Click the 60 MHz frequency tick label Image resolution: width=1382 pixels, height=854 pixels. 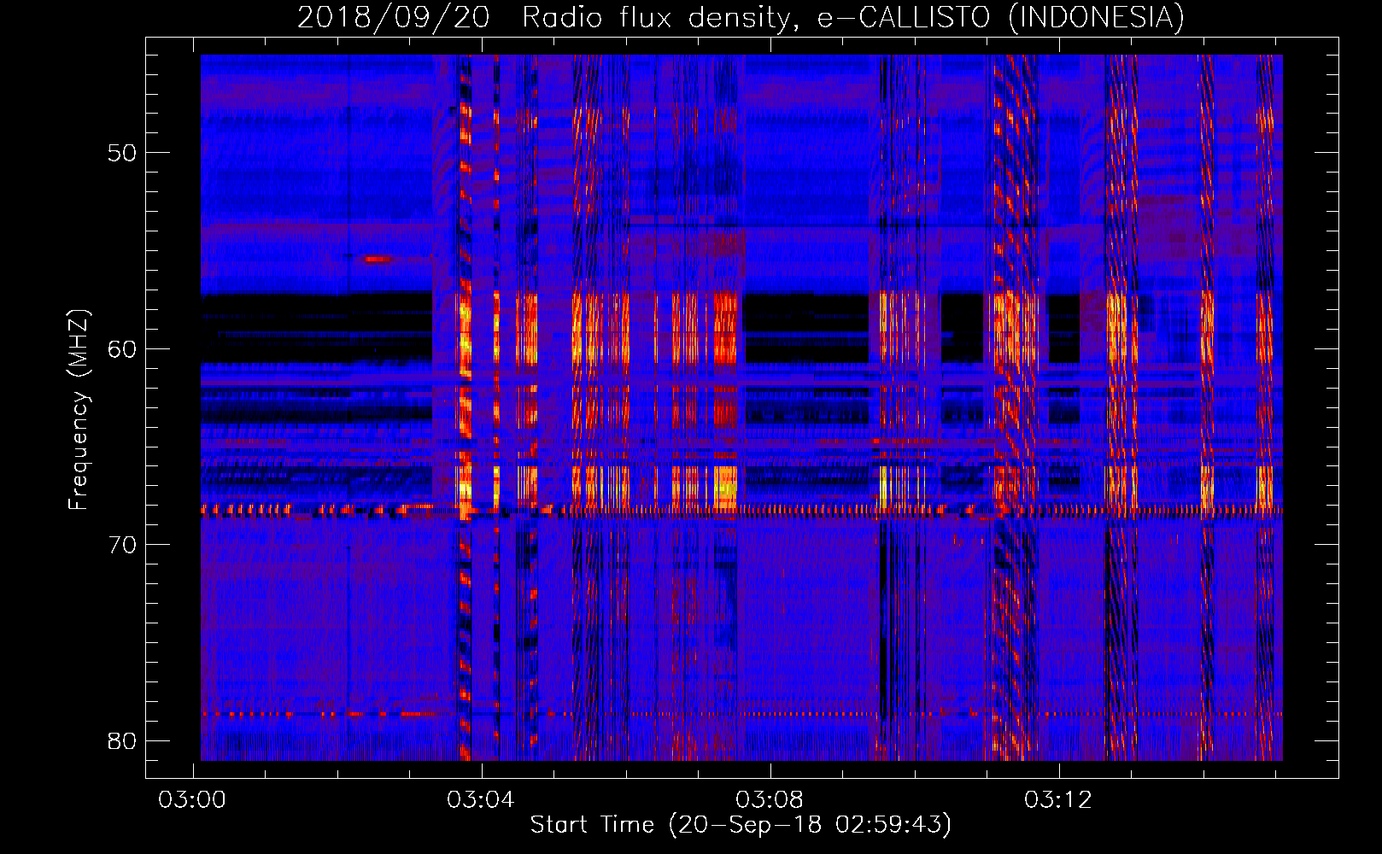pyautogui.click(x=122, y=349)
